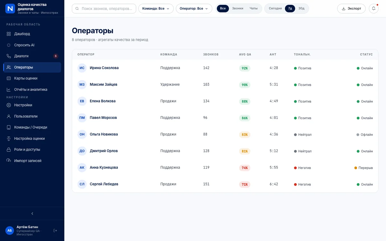This screenshot has width=386, height=241.
Task: Click the 6:42 AHT value
Action: coord(274,184)
